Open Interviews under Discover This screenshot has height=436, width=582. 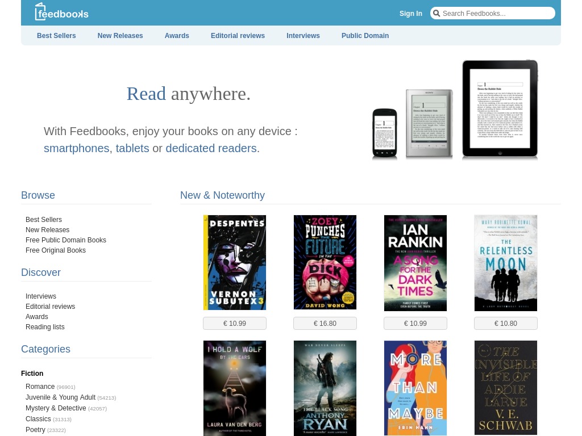[x=41, y=296]
